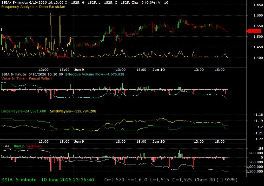
Task: Click the 1,600 price axis label
Action: tap(258, 15)
